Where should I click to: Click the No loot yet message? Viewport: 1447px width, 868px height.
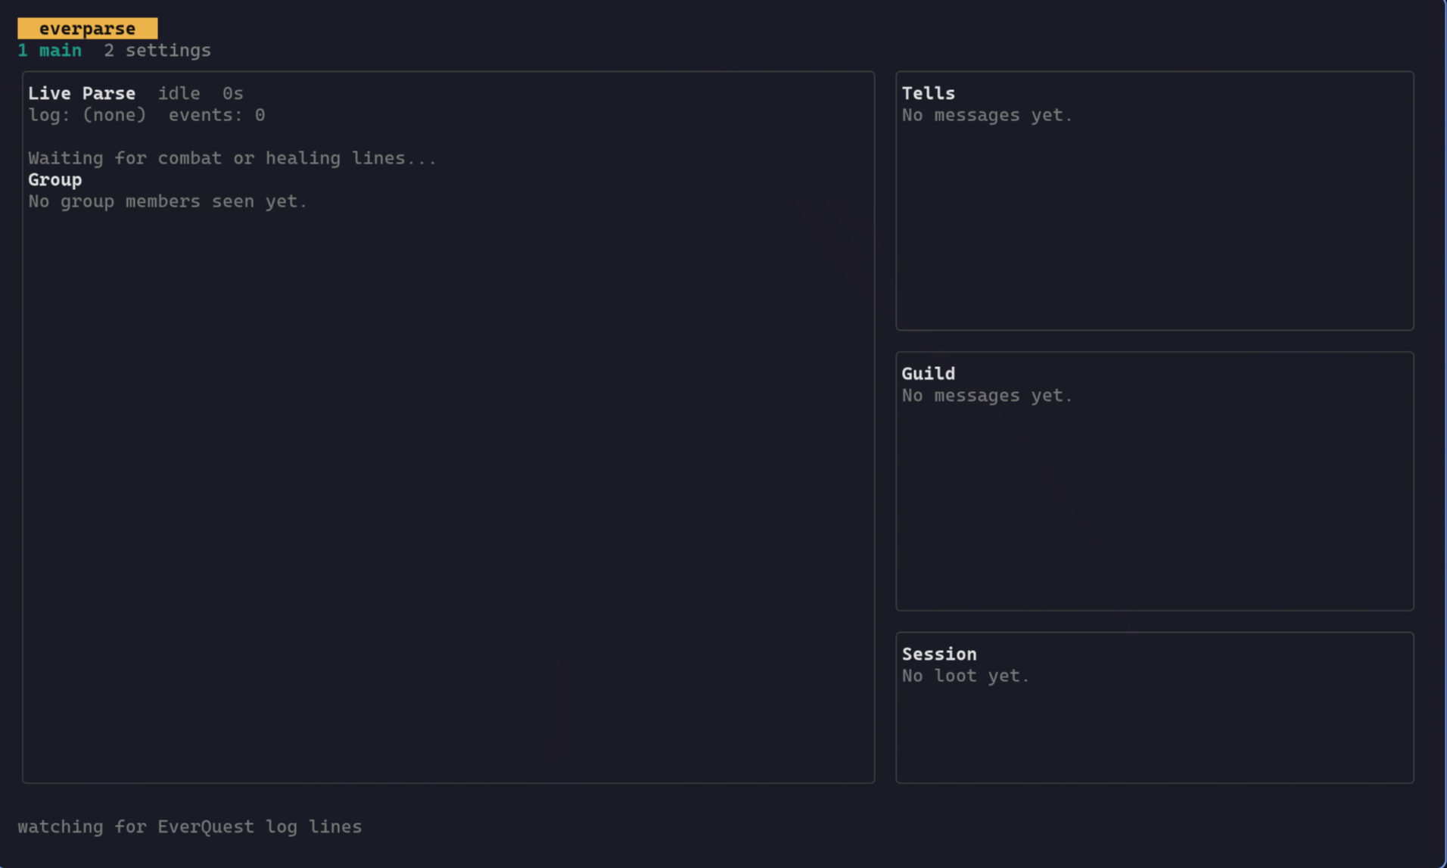[966, 676]
